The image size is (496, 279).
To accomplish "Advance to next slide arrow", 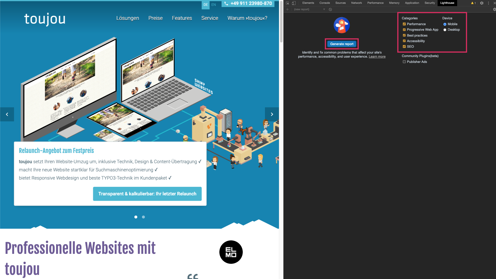I will tap(272, 114).
